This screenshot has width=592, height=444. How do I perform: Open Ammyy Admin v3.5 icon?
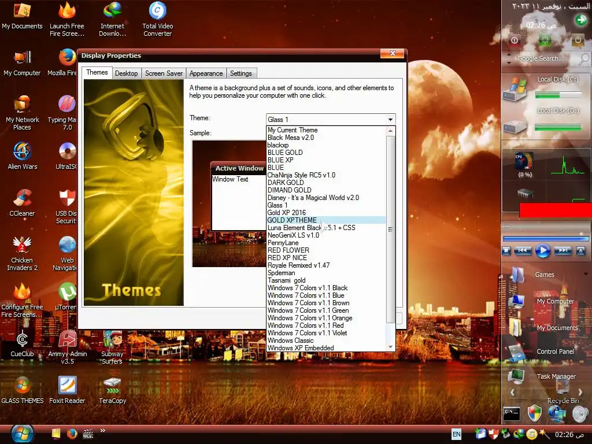(67, 347)
